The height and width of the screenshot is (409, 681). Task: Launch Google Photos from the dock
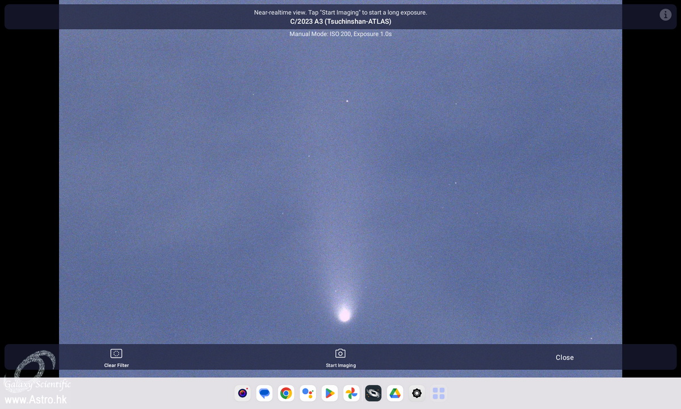point(351,393)
